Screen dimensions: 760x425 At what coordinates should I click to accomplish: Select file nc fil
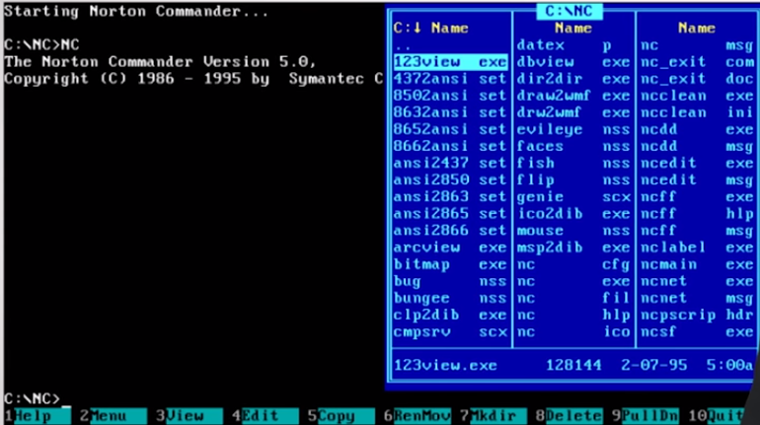pos(573,298)
